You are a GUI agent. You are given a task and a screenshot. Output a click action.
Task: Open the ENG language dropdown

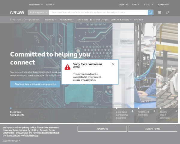pyautogui.click(x=136, y=4)
